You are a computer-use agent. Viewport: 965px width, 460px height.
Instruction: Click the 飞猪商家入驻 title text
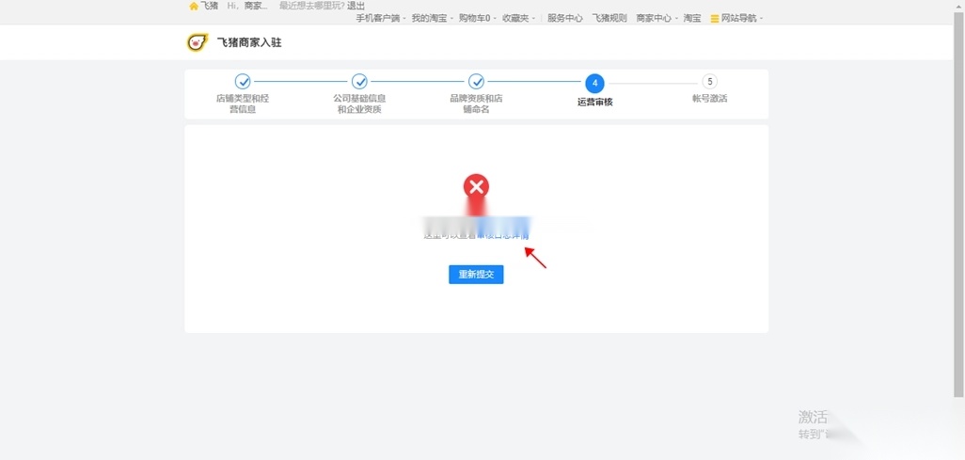click(249, 42)
